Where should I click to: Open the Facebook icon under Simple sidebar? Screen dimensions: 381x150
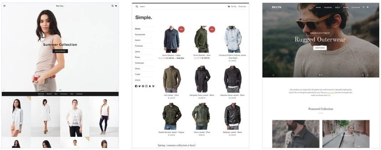click(136, 86)
